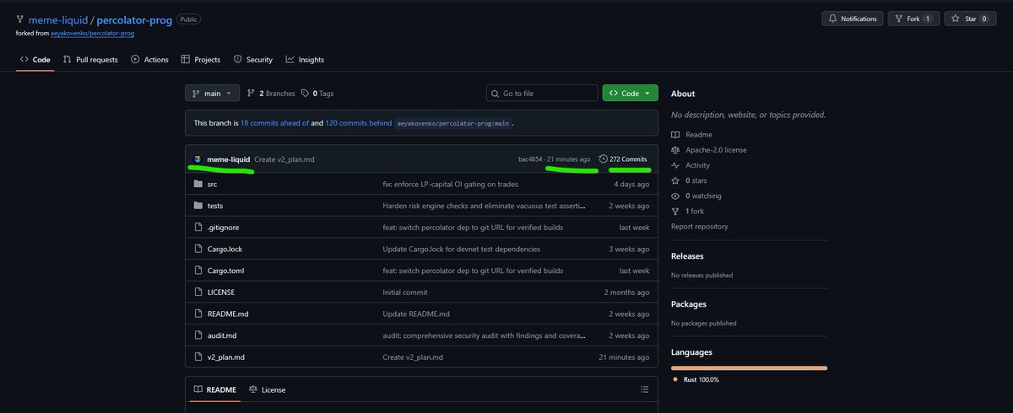Open the Cargo.toml file
Screen dimensions: 1013x413
tap(225, 271)
